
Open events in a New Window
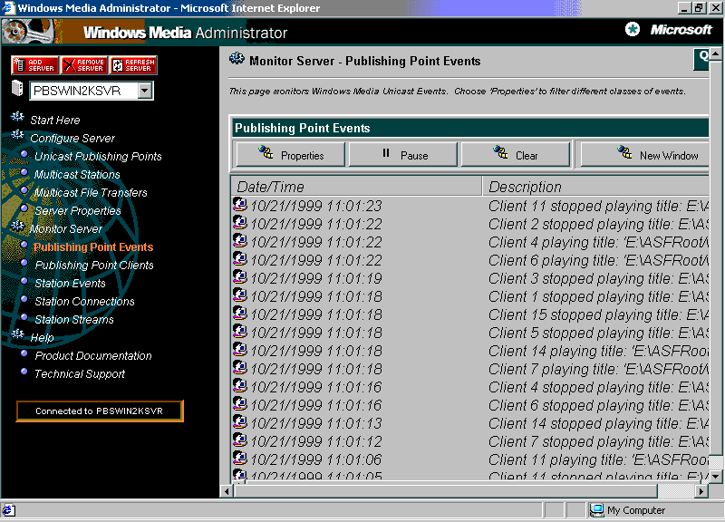tap(644, 154)
